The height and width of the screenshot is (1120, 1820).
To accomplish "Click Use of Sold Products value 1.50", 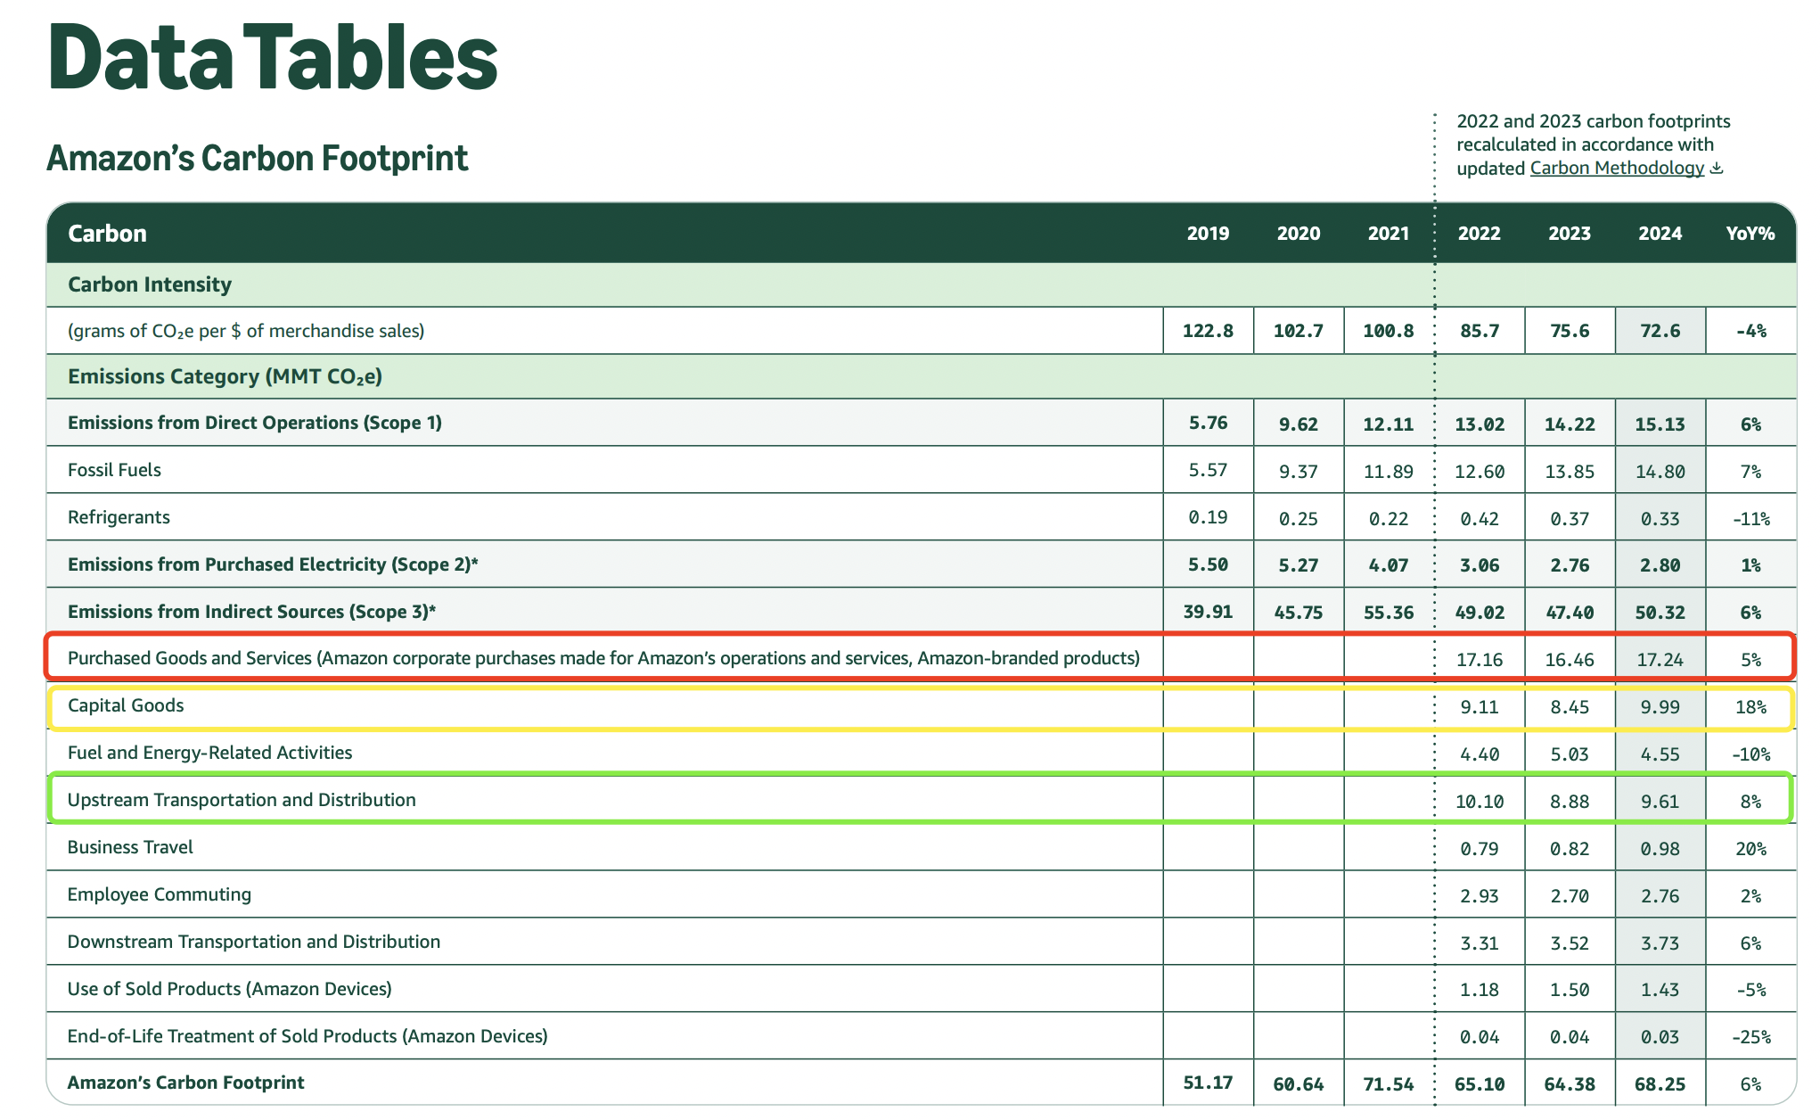I will [1570, 991].
